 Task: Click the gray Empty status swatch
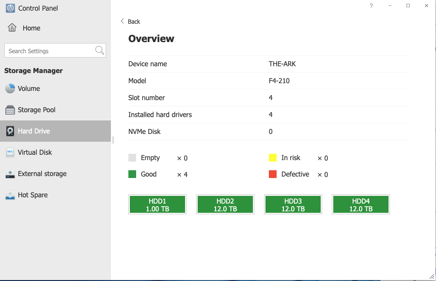click(x=132, y=158)
